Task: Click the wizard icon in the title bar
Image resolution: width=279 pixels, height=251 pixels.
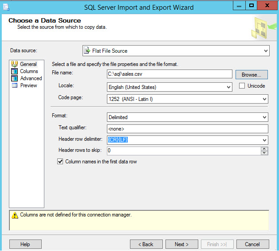Action: pyautogui.click(x=6, y=7)
